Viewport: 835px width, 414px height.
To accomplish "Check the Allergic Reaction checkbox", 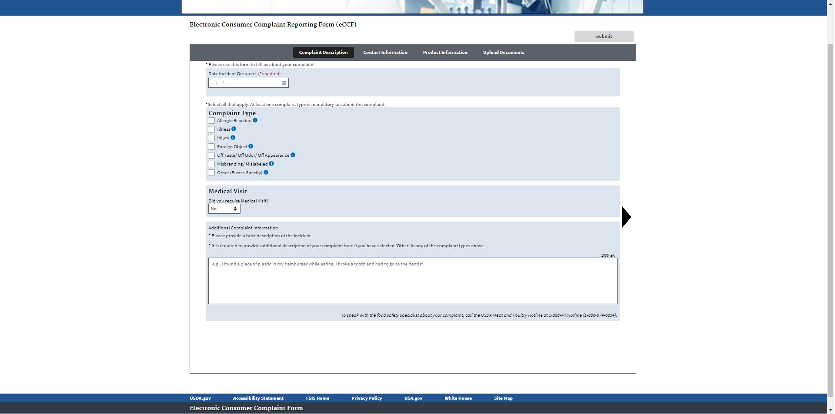I will [211, 121].
